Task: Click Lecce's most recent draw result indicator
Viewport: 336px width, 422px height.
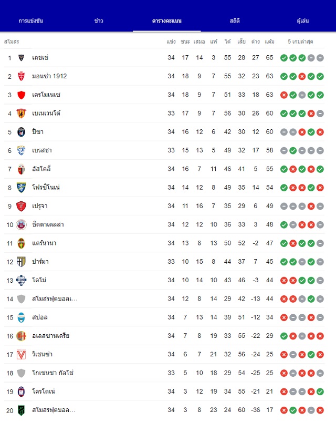Action: coord(320,58)
